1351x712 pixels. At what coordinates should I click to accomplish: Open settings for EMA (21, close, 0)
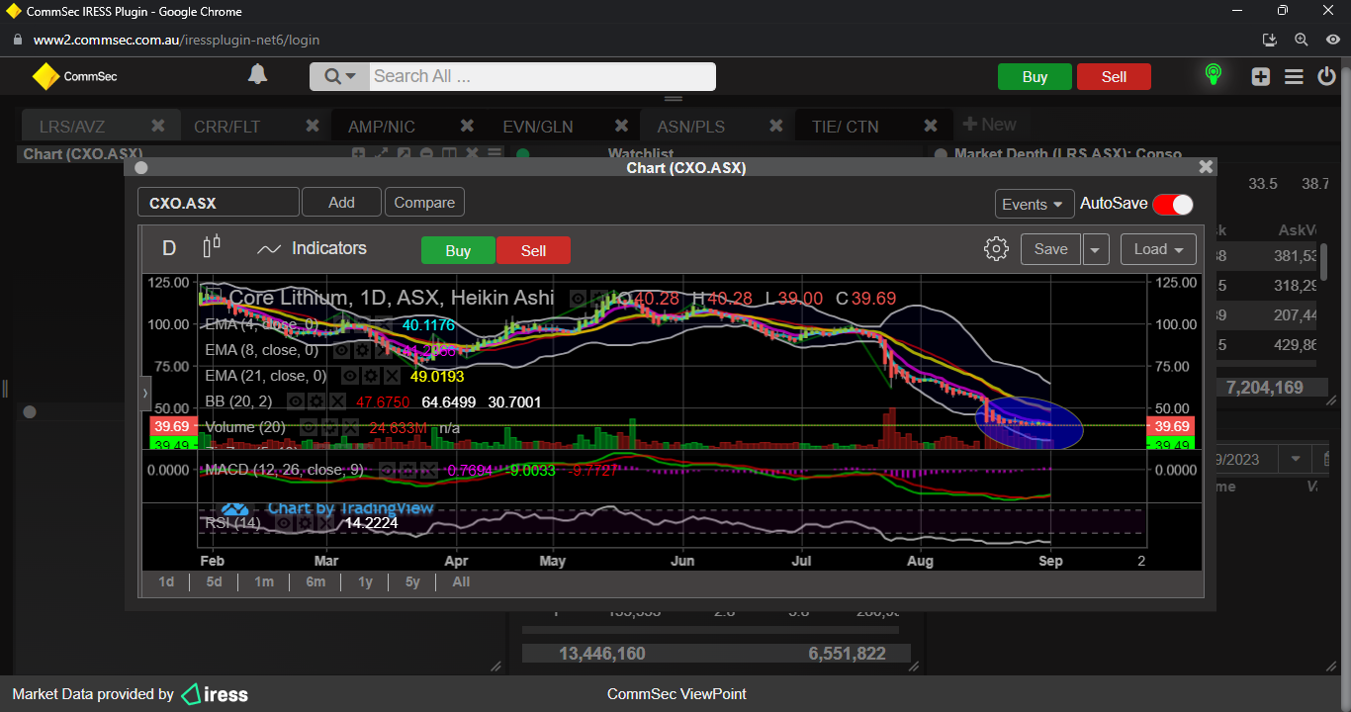[371, 376]
